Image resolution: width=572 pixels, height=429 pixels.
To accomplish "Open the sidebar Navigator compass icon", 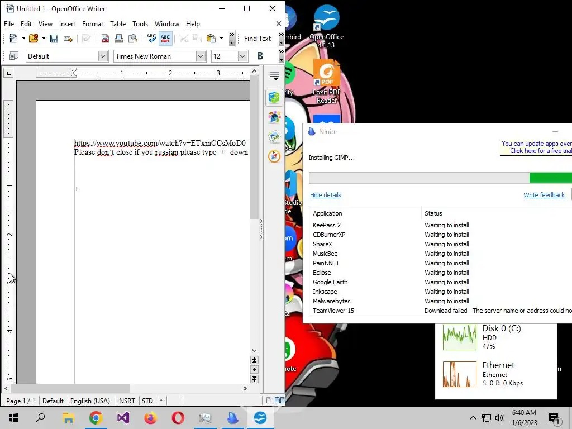I will pyautogui.click(x=274, y=156).
